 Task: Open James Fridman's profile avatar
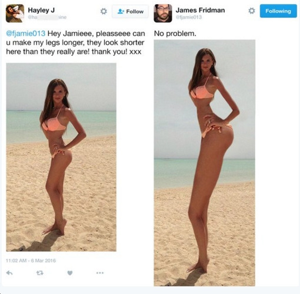[x=163, y=14]
